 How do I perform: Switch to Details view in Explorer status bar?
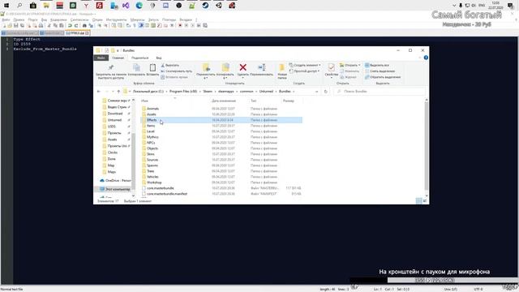418,200
